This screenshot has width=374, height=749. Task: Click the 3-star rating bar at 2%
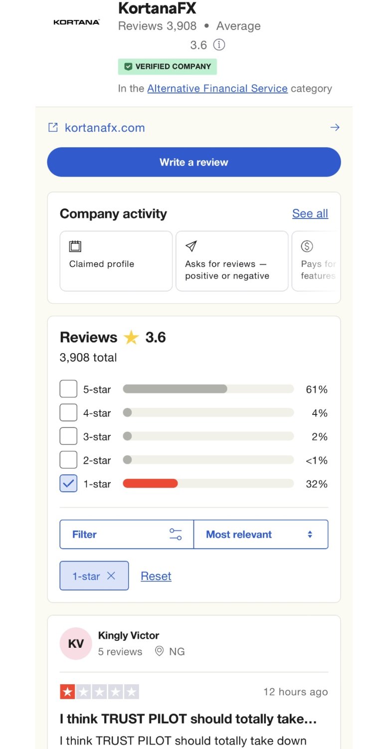tap(208, 436)
